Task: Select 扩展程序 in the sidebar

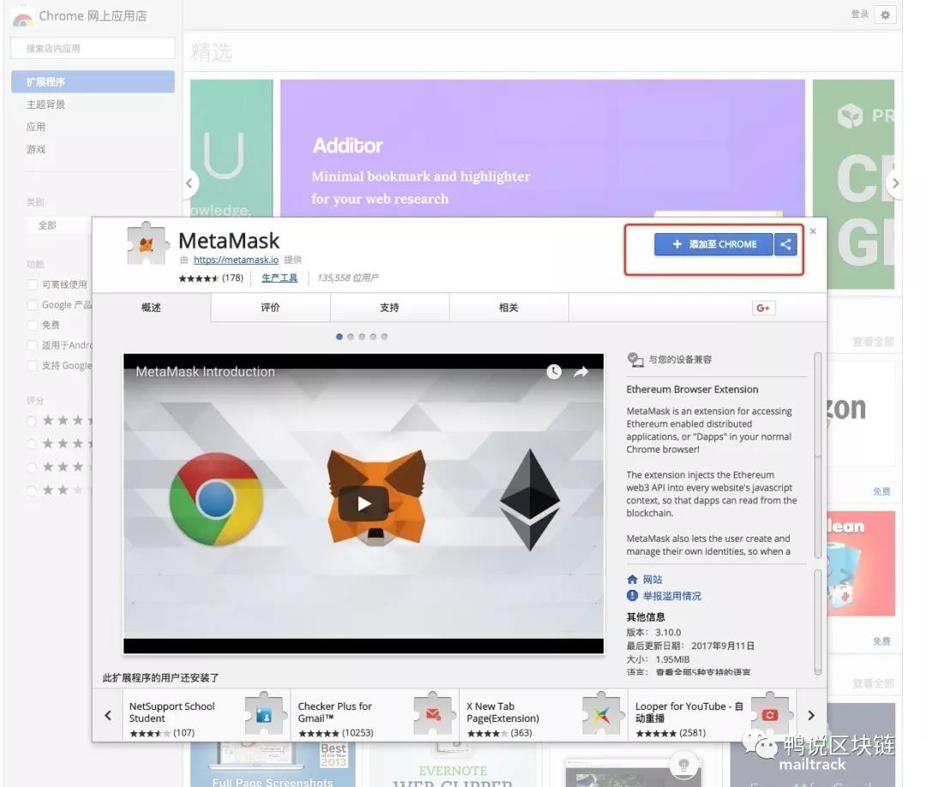Action: coord(93,81)
